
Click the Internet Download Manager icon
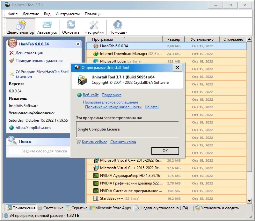pos(96,54)
